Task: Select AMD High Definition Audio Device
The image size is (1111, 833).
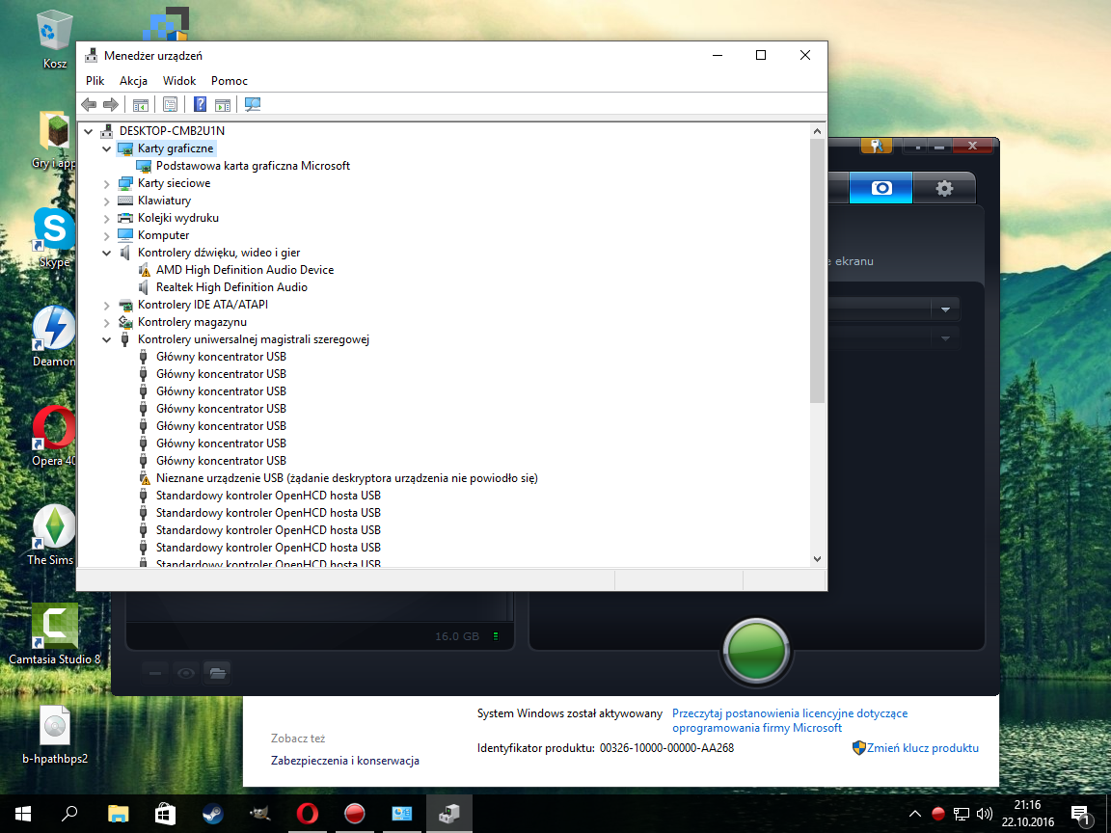Action: tap(244, 270)
